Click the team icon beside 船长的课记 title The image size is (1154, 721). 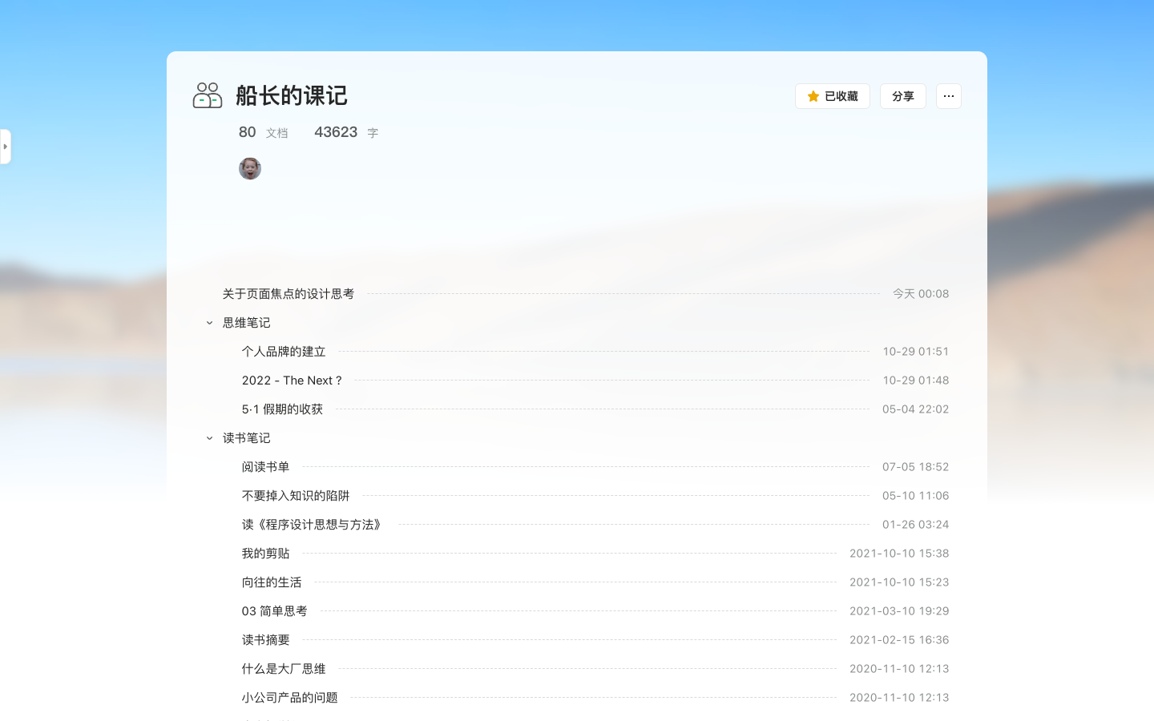coord(207,95)
